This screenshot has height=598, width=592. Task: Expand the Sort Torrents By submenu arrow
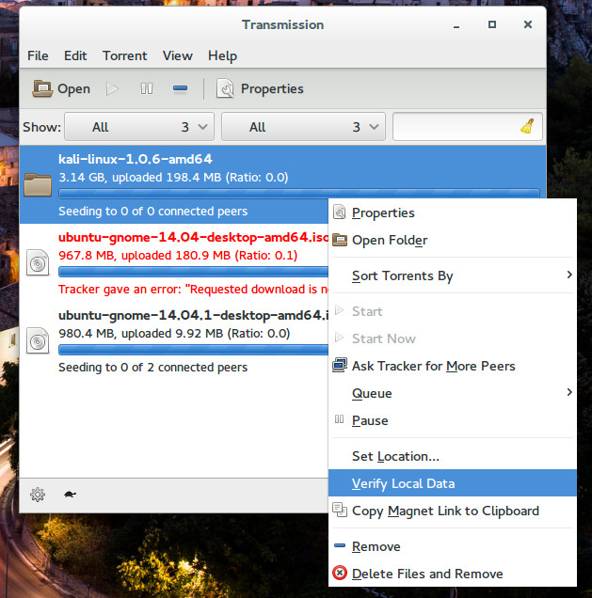click(x=569, y=275)
